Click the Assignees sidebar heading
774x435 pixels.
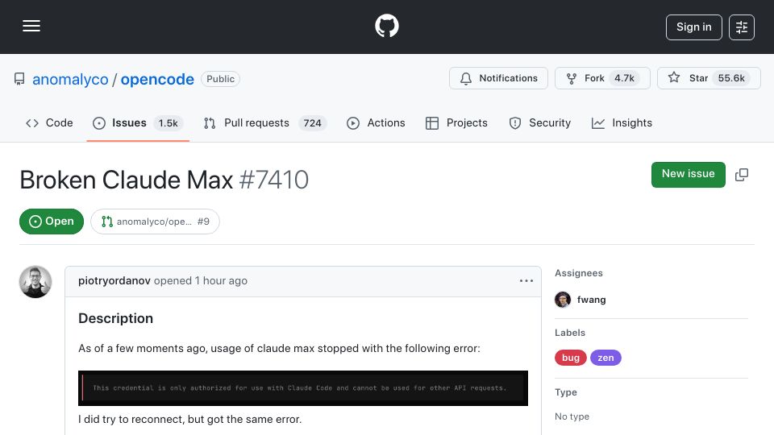(x=579, y=273)
